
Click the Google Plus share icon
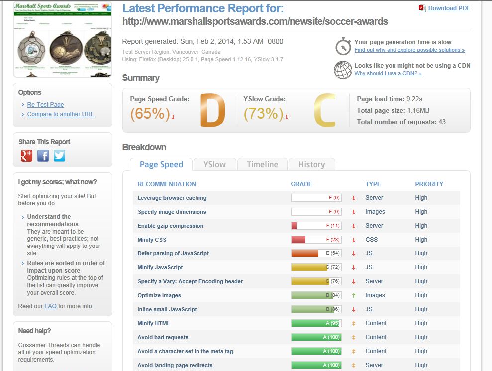pyautogui.click(x=27, y=155)
